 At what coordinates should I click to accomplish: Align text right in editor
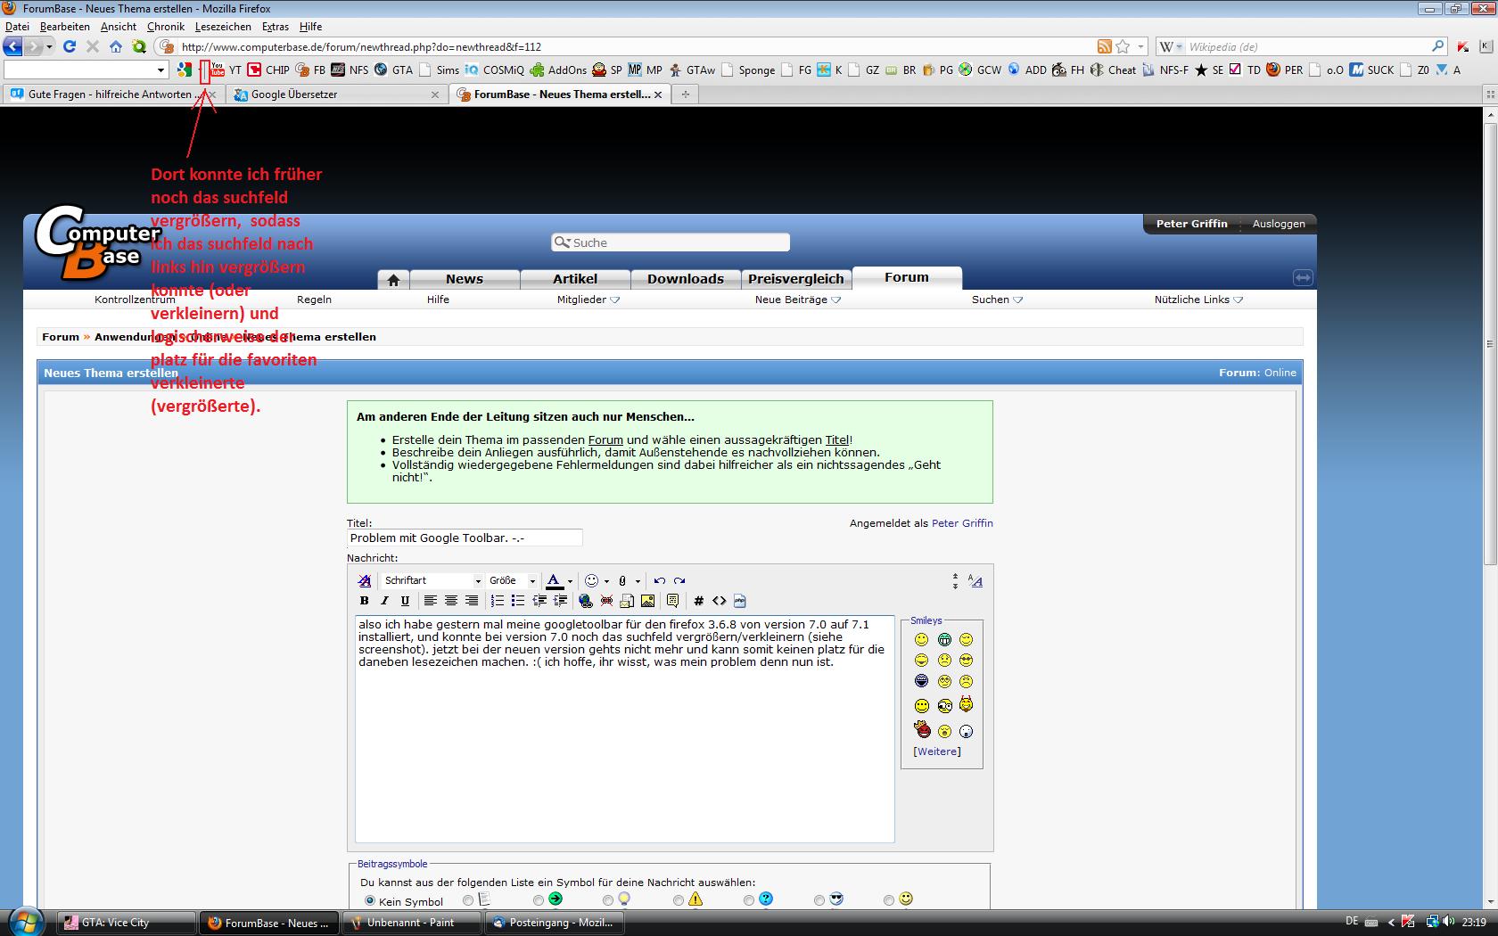(x=471, y=601)
